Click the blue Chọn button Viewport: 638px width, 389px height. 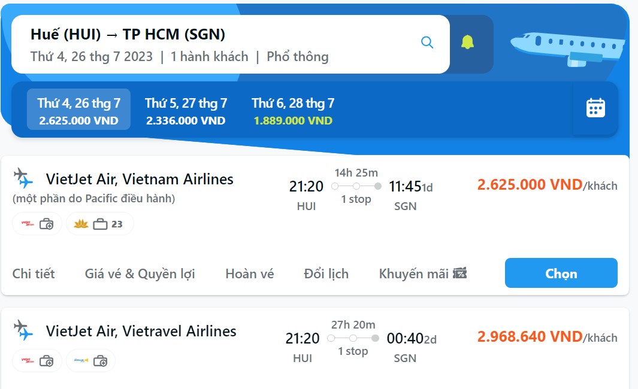tap(561, 273)
